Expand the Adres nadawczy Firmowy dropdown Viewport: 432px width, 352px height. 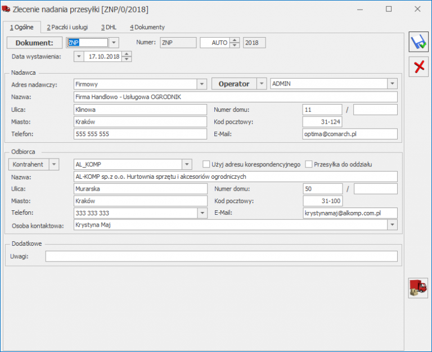(x=202, y=84)
